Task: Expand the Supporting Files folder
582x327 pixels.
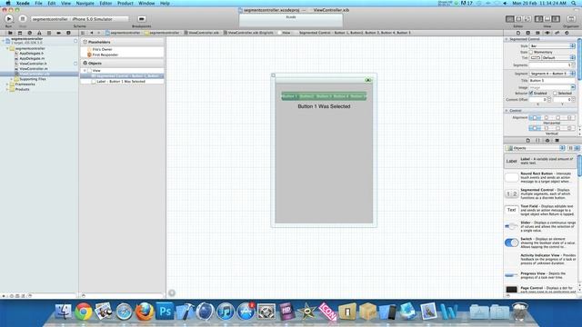Action: coord(12,79)
